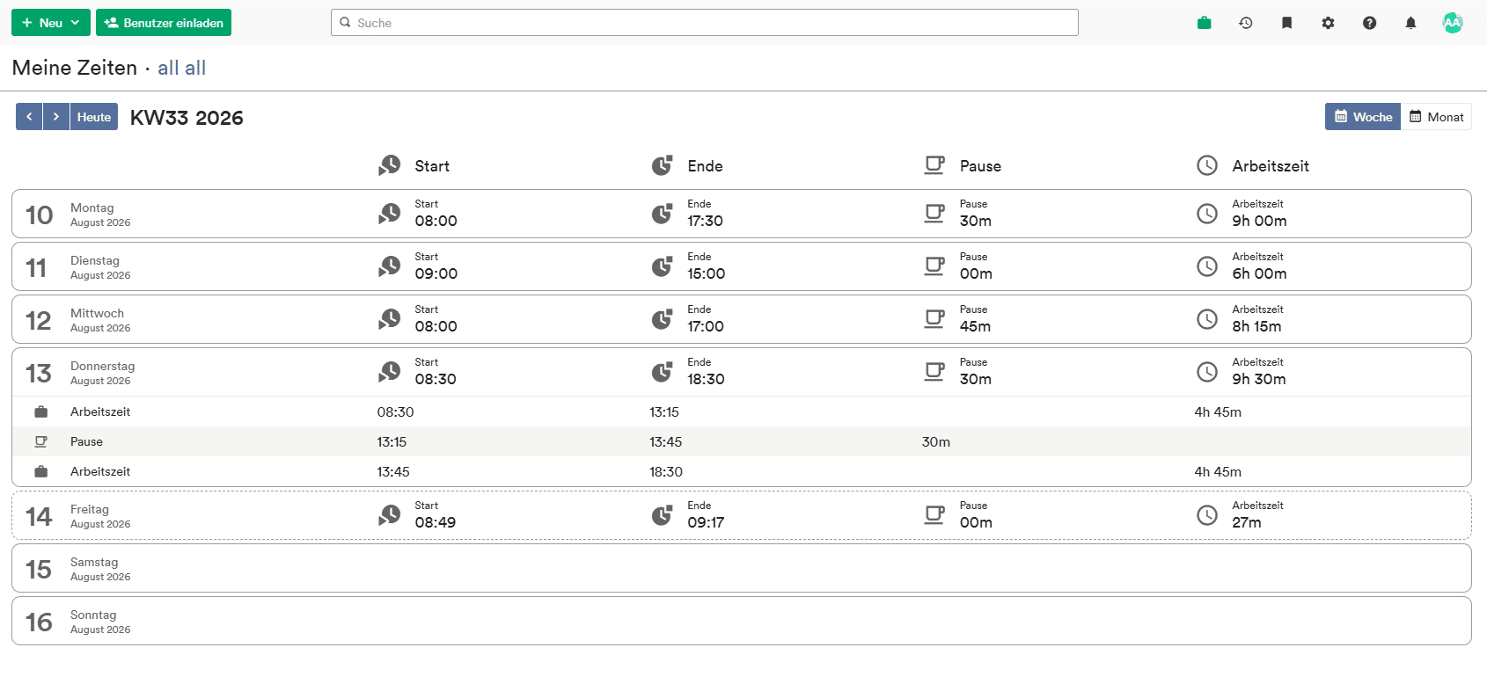Expand the Dienstag 11 August row
Image resolution: width=1487 pixels, height=677 pixels.
742,266
